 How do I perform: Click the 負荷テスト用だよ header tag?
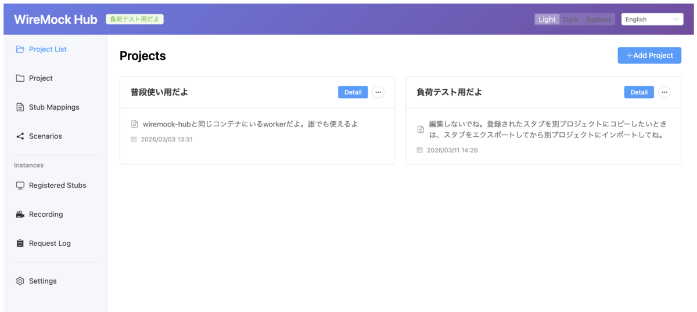135,19
